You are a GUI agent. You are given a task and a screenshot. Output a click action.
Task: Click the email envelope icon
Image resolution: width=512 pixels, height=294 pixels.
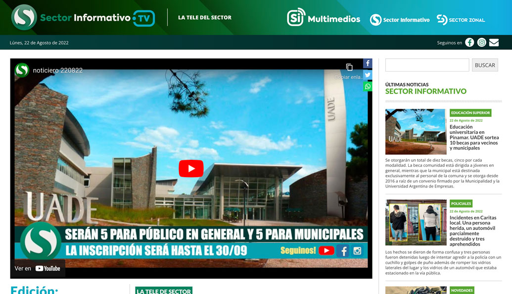point(494,42)
